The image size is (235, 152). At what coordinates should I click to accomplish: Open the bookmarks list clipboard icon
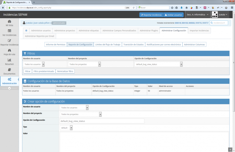coord(177,8)
